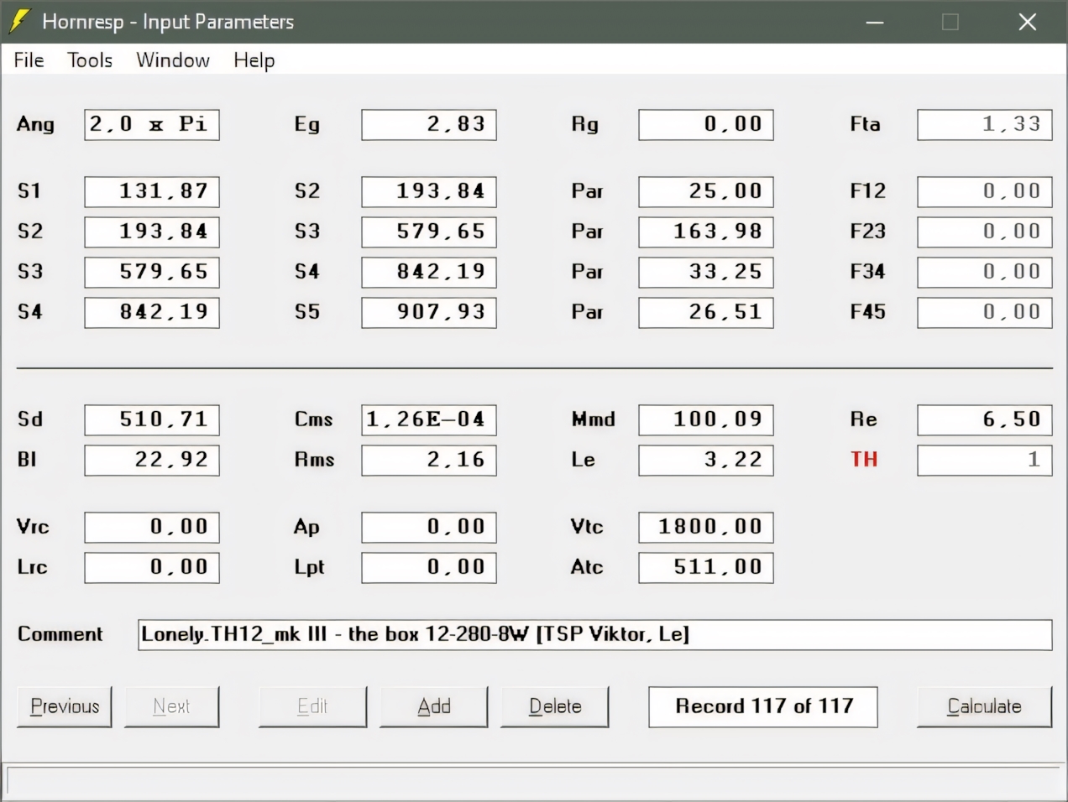1068x802 pixels.
Task: Delete the current record
Action: (x=555, y=706)
